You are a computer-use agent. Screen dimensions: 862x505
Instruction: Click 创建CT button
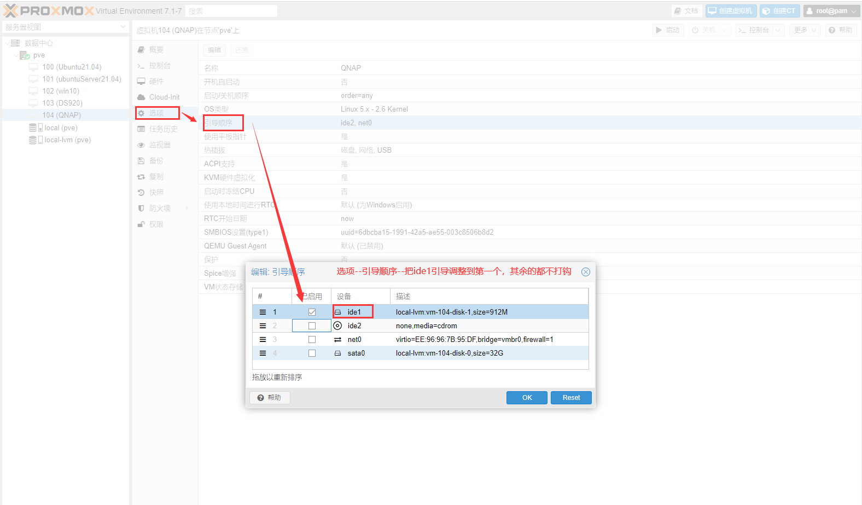(x=779, y=11)
